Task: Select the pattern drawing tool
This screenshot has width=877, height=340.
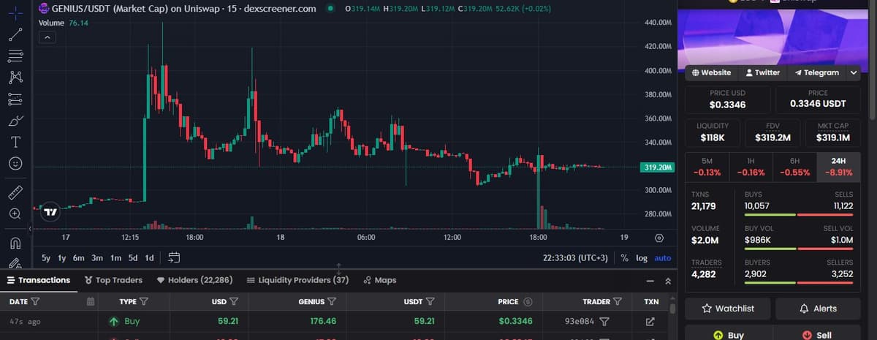Action: [x=16, y=77]
